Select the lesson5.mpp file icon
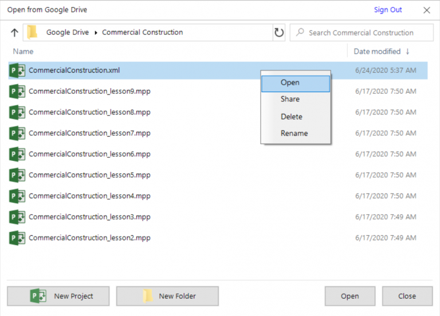Viewport: 440px width, 316px height. tap(17, 175)
